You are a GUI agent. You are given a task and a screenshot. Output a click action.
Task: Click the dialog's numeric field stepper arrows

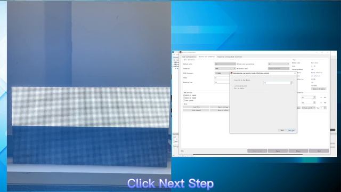point(291,83)
